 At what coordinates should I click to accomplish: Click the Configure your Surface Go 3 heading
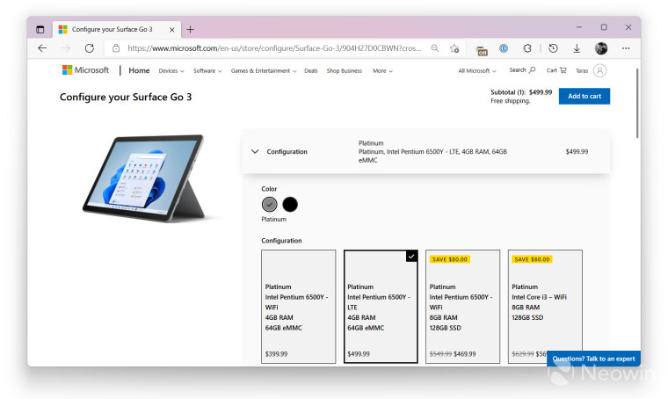click(126, 97)
